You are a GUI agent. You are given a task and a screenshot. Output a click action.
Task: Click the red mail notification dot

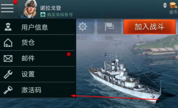pyautogui.click(x=69, y=54)
